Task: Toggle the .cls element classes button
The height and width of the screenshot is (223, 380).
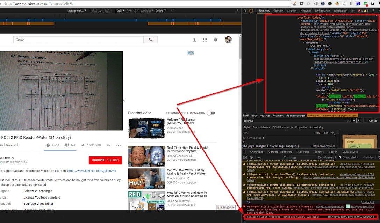Action: click(326, 133)
